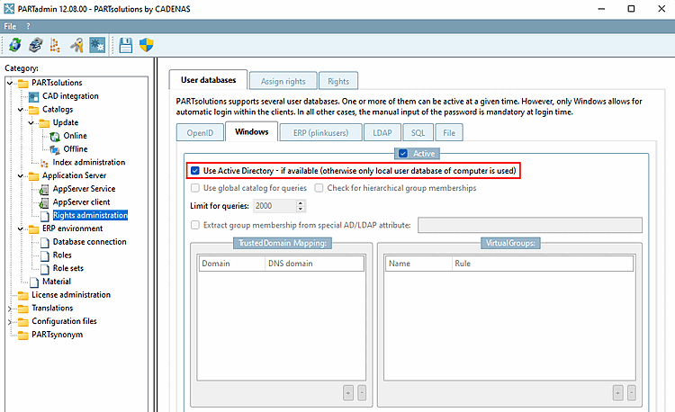
Task: Click the Online update globe icon
Action: pyautogui.click(x=55, y=137)
